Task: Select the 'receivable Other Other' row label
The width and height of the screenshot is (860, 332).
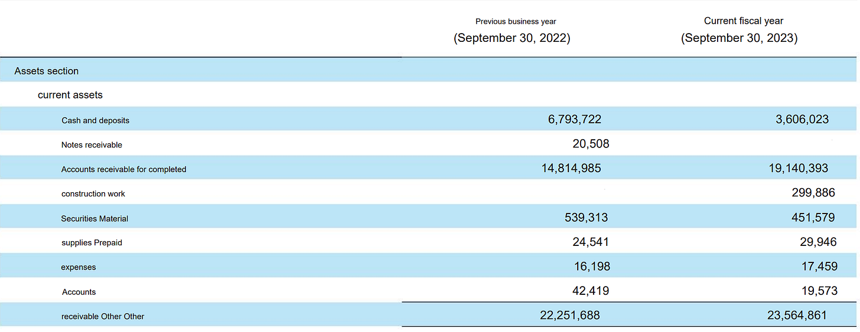Action: (x=103, y=316)
